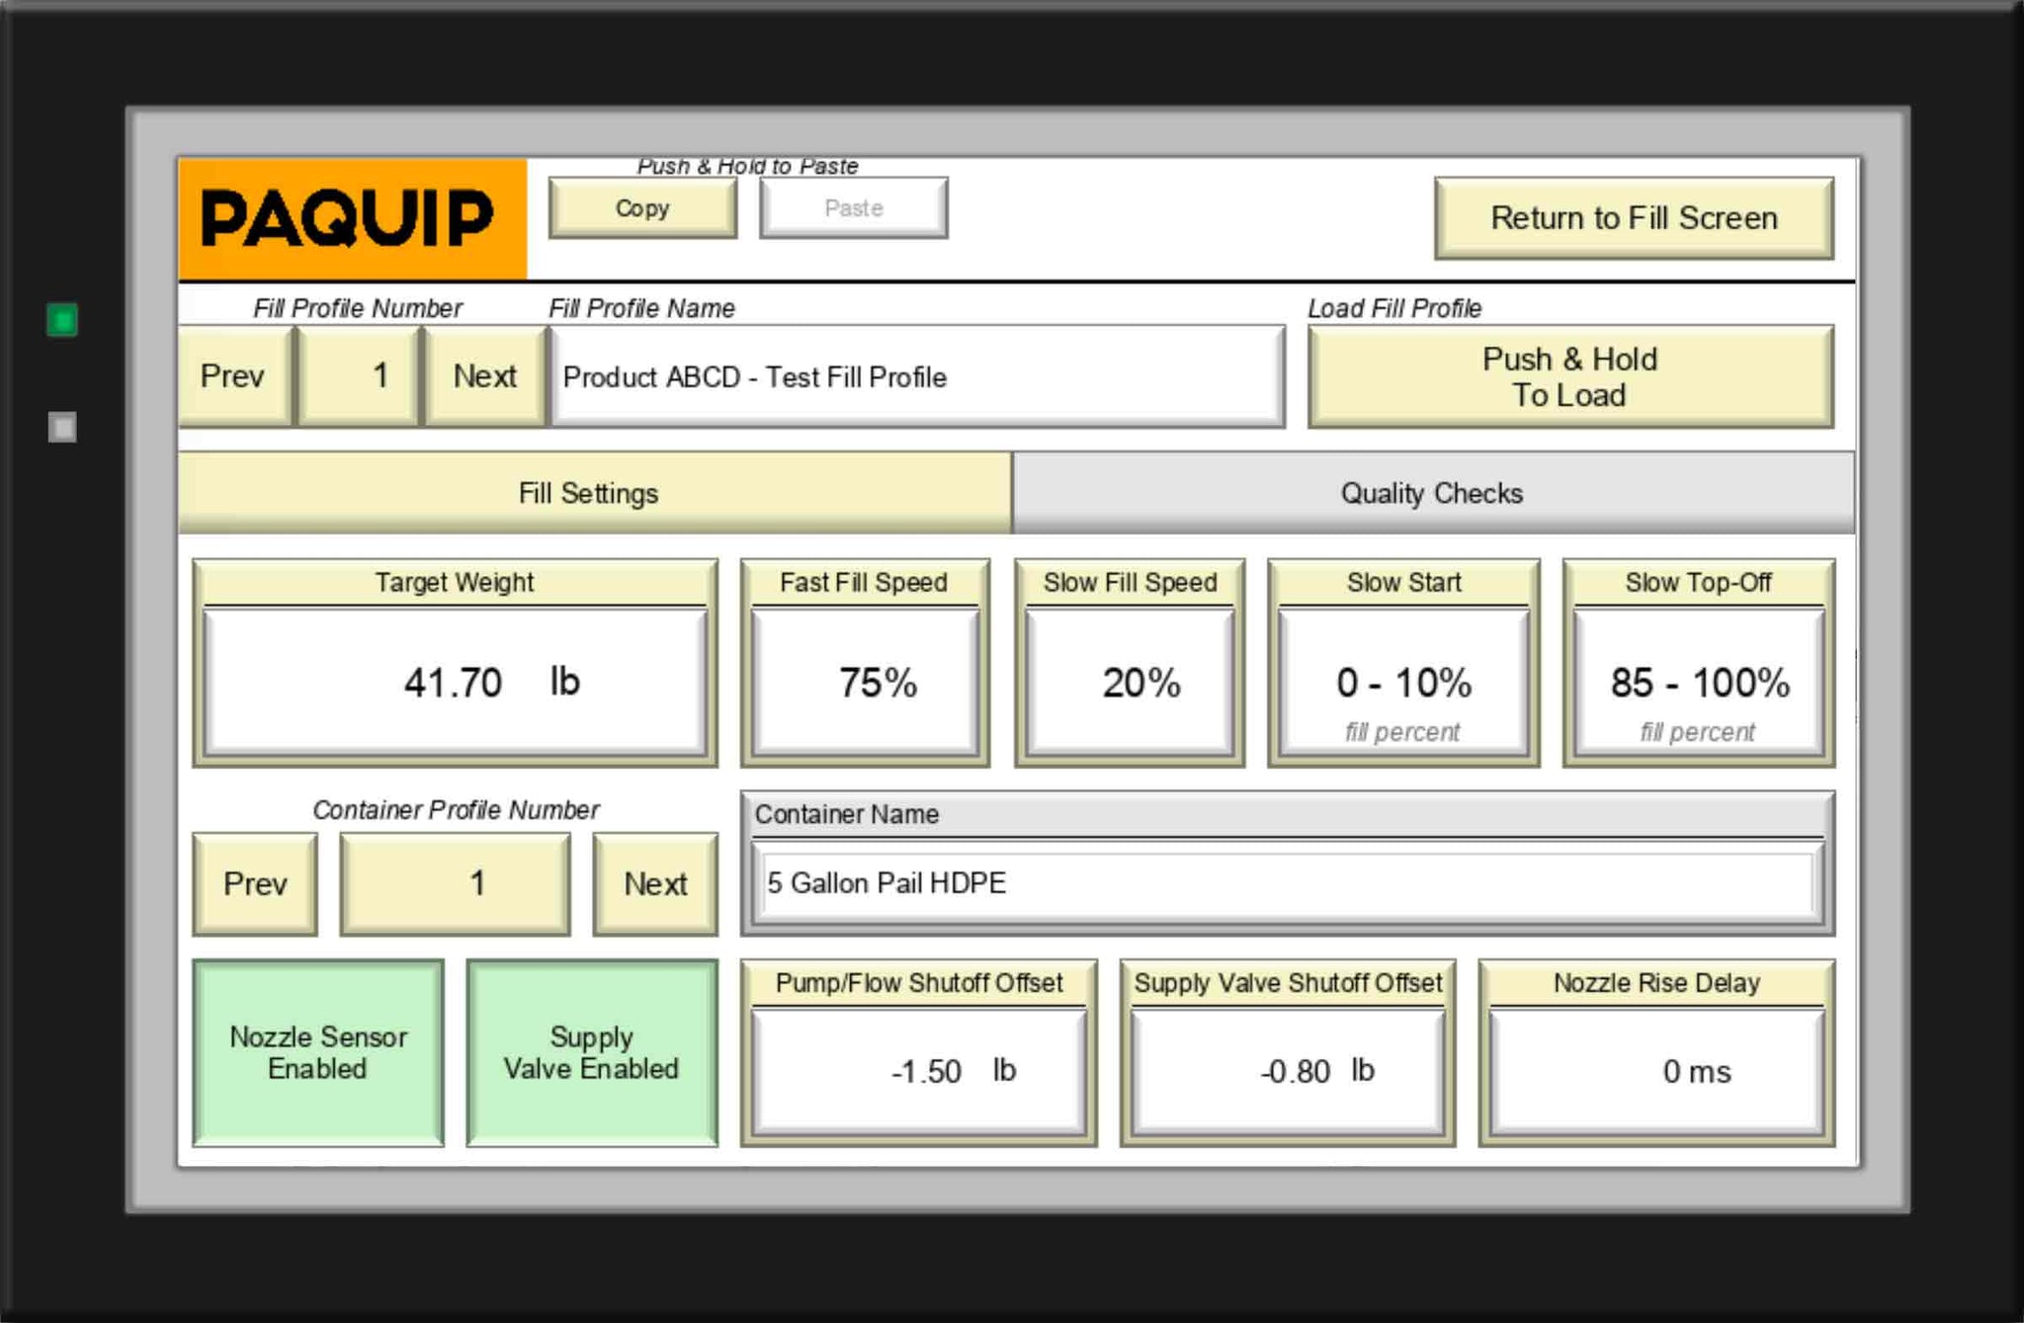Select next container profile number

point(654,883)
